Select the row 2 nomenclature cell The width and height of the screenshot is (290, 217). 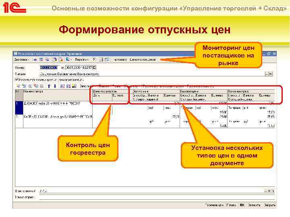pyautogui.click(x=58, y=121)
